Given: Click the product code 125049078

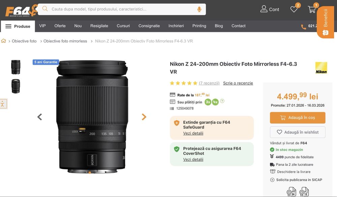Looking at the screenshot, I should tap(185, 109).
